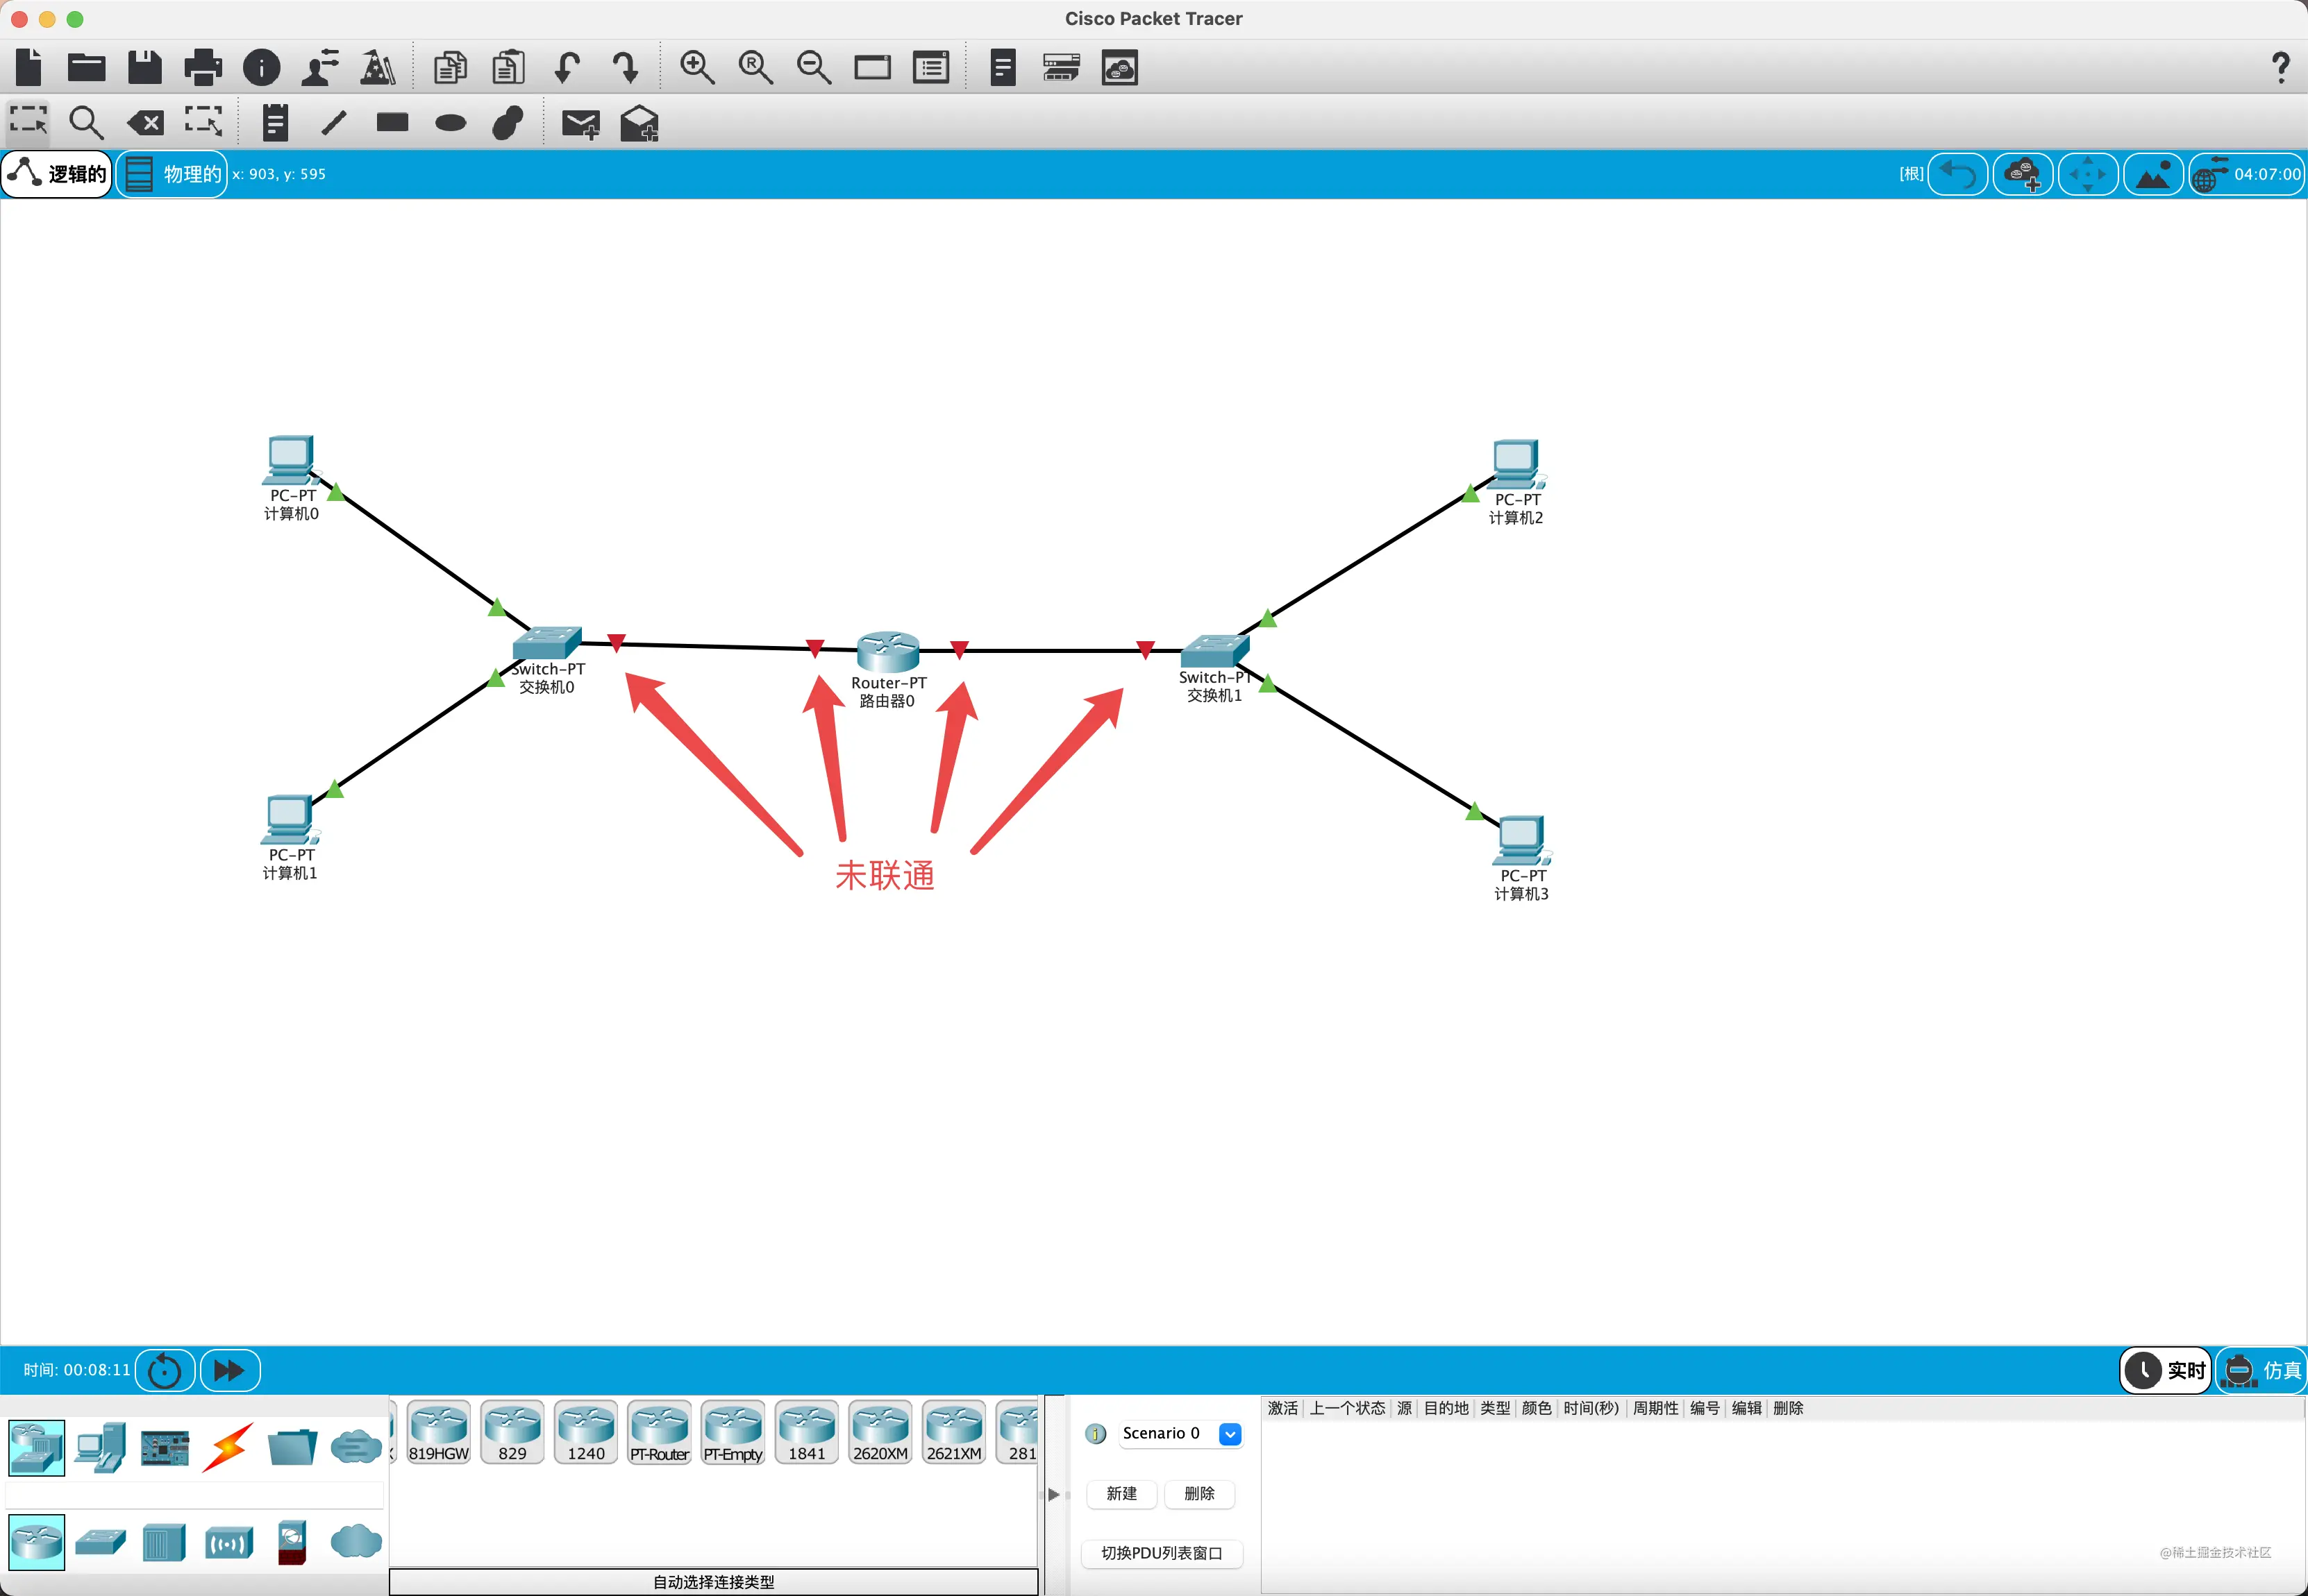Fast forward the simulation time
Image resolution: width=2308 pixels, height=1596 pixels.
(x=230, y=1370)
